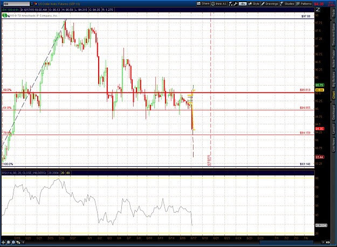Click the RSI 80 overbought value box
The height and width of the screenshot is (247, 337).
pyautogui.click(x=68, y=173)
